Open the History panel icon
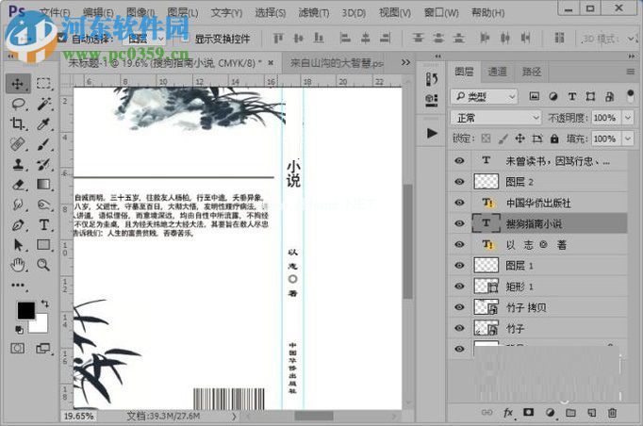Viewport: 643px width, 426px height. pyautogui.click(x=432, y=79)
